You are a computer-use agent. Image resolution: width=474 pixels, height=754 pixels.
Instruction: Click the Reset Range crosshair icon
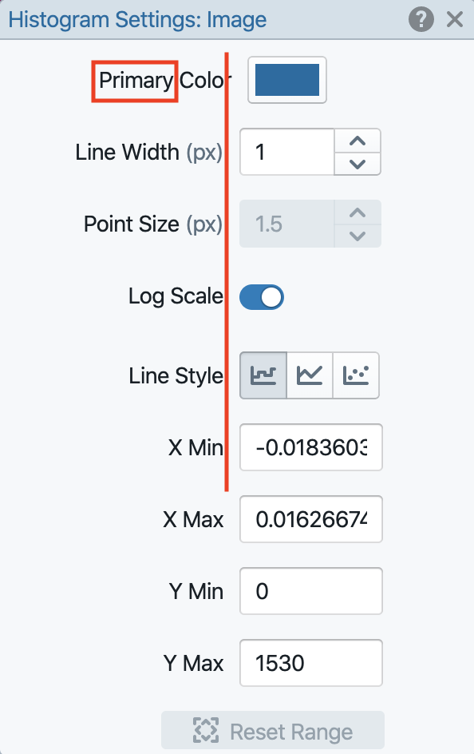(x=207, y=729)
